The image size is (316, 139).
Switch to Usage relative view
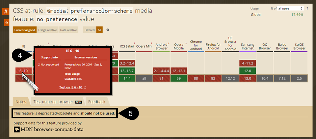pos(47,30)
